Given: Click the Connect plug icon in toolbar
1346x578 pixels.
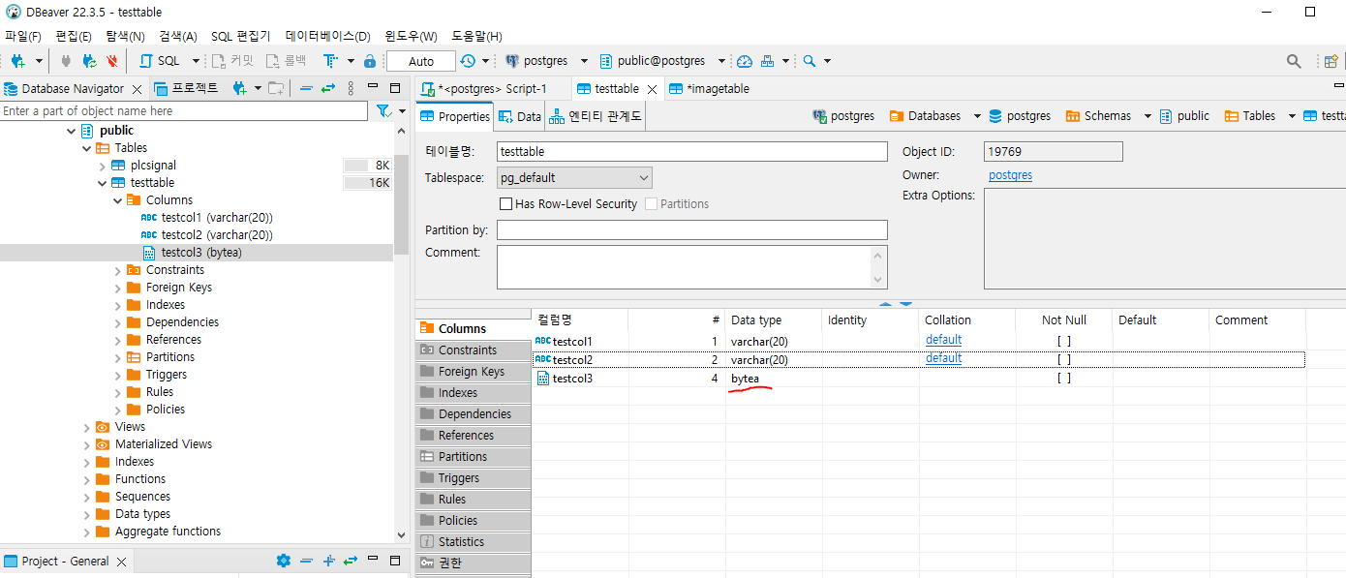Looking at the screenshot, I should tap(66, 61).
